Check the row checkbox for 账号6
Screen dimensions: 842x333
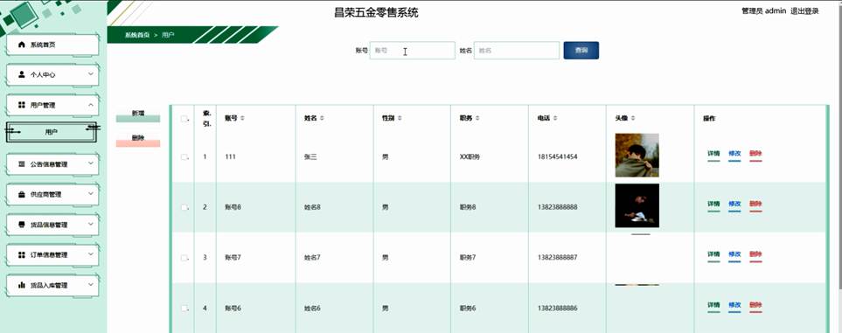pyautogui.click(x=184, y=309)
